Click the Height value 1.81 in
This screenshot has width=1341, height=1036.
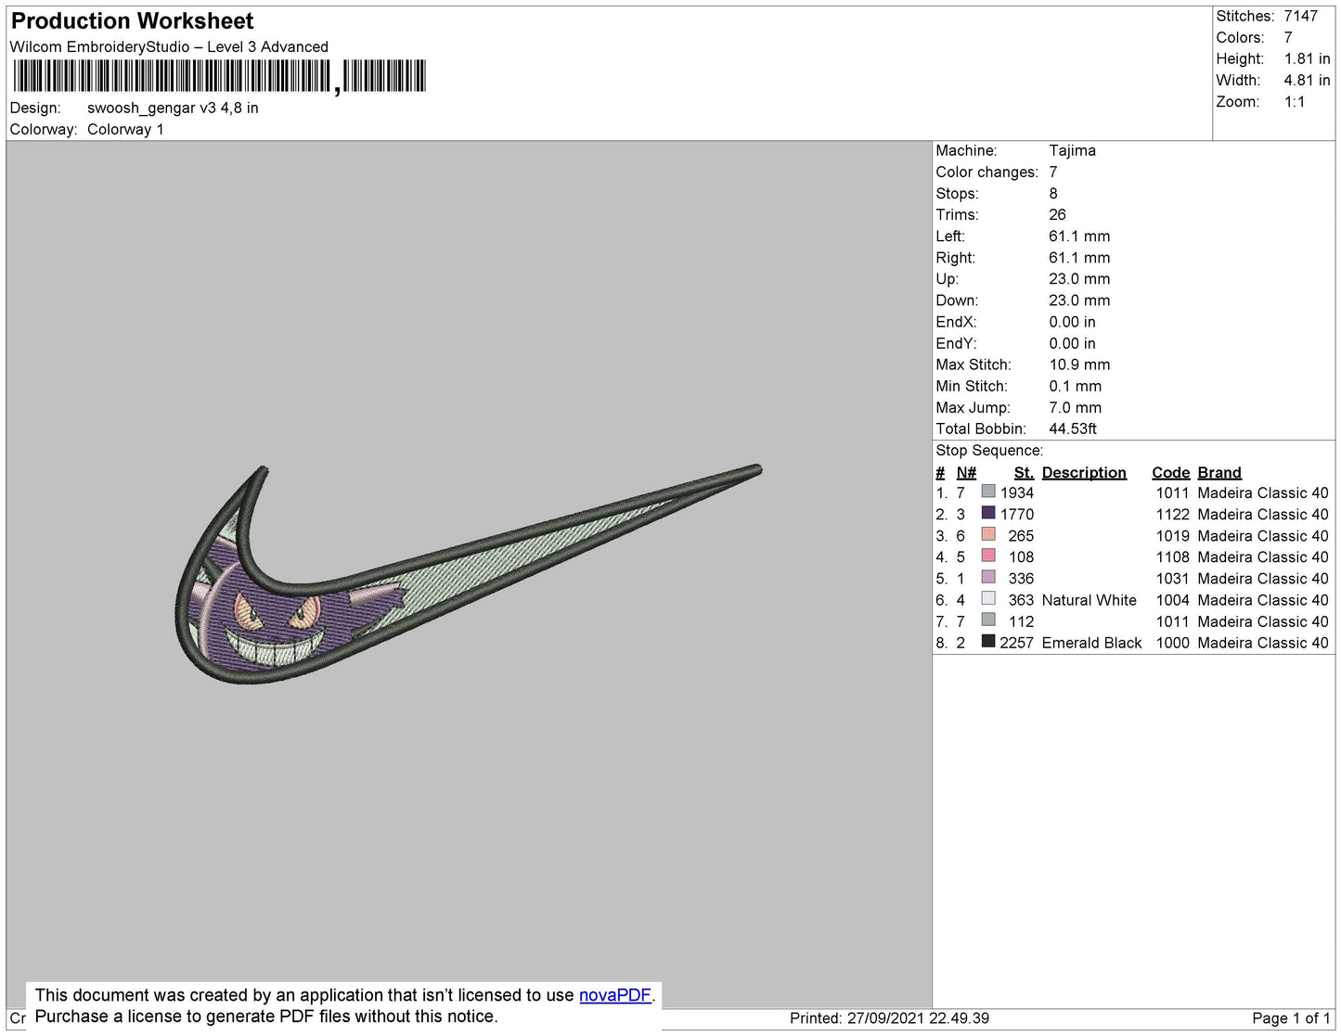1307,58
